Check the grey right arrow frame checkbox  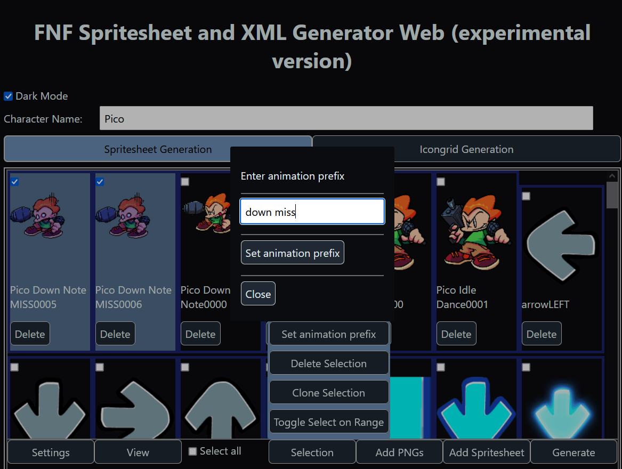100,367
